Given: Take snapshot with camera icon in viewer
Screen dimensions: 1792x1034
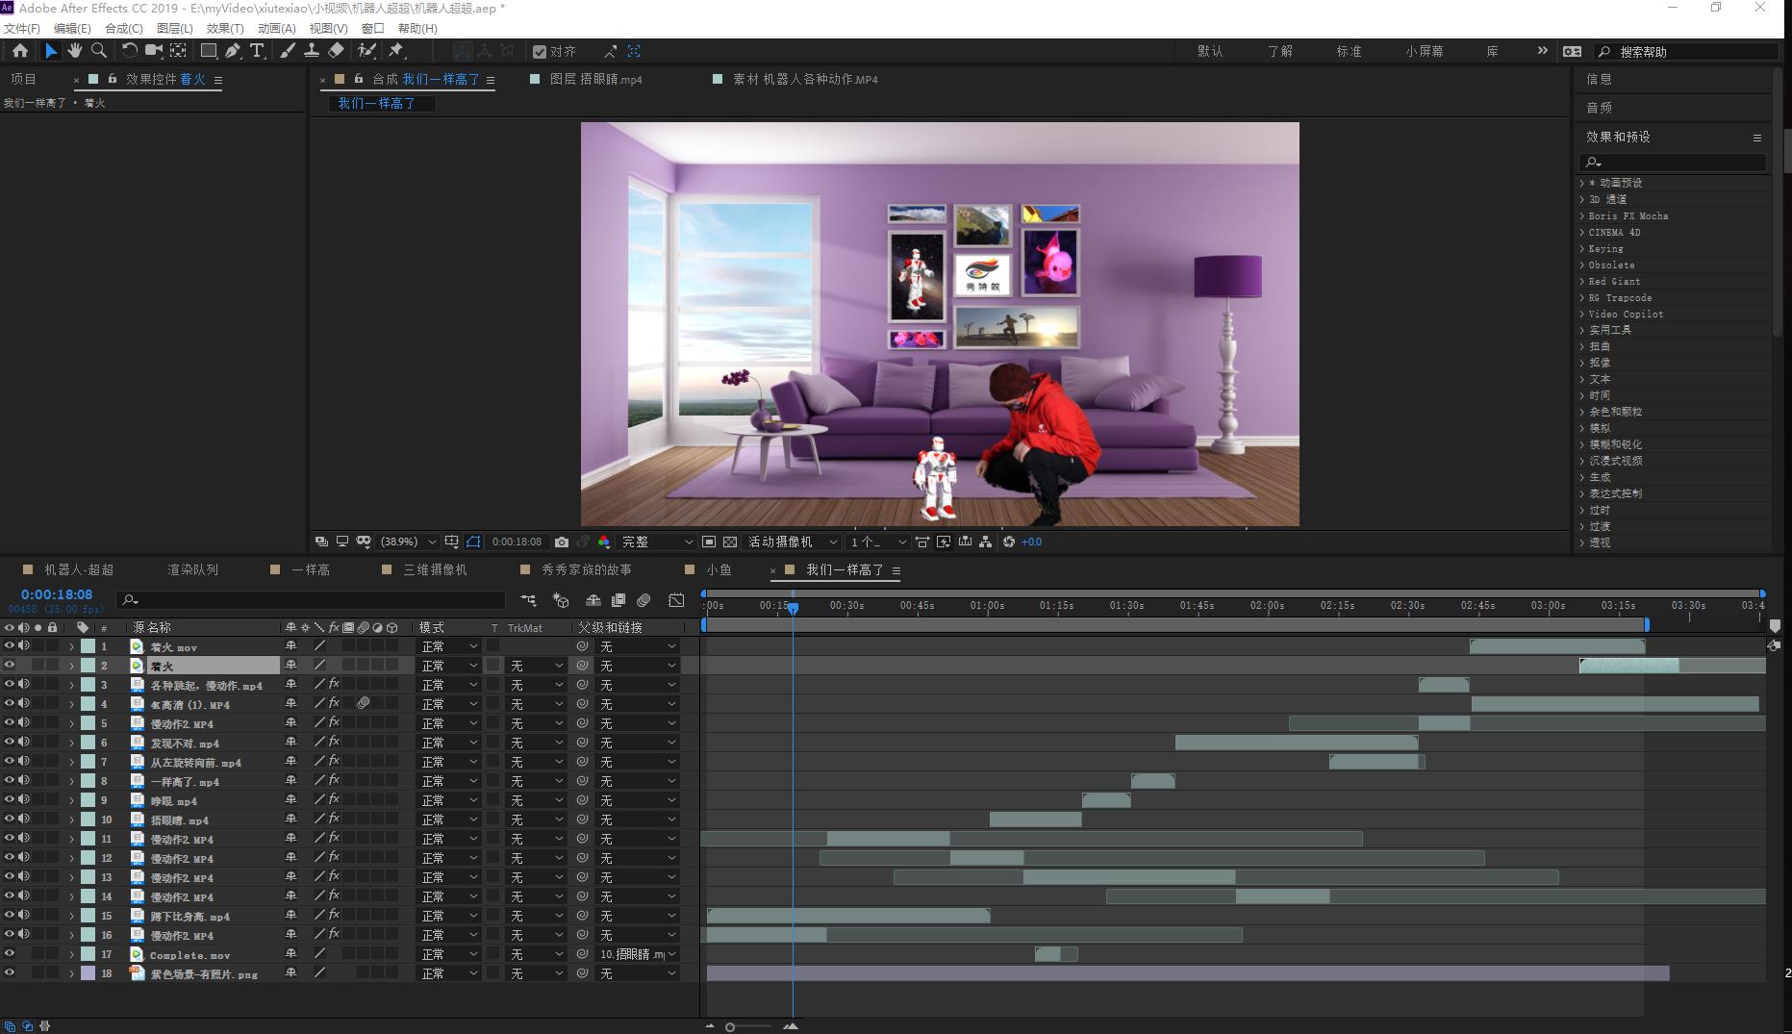Looking at the screenshot, I should pos(562,542).
